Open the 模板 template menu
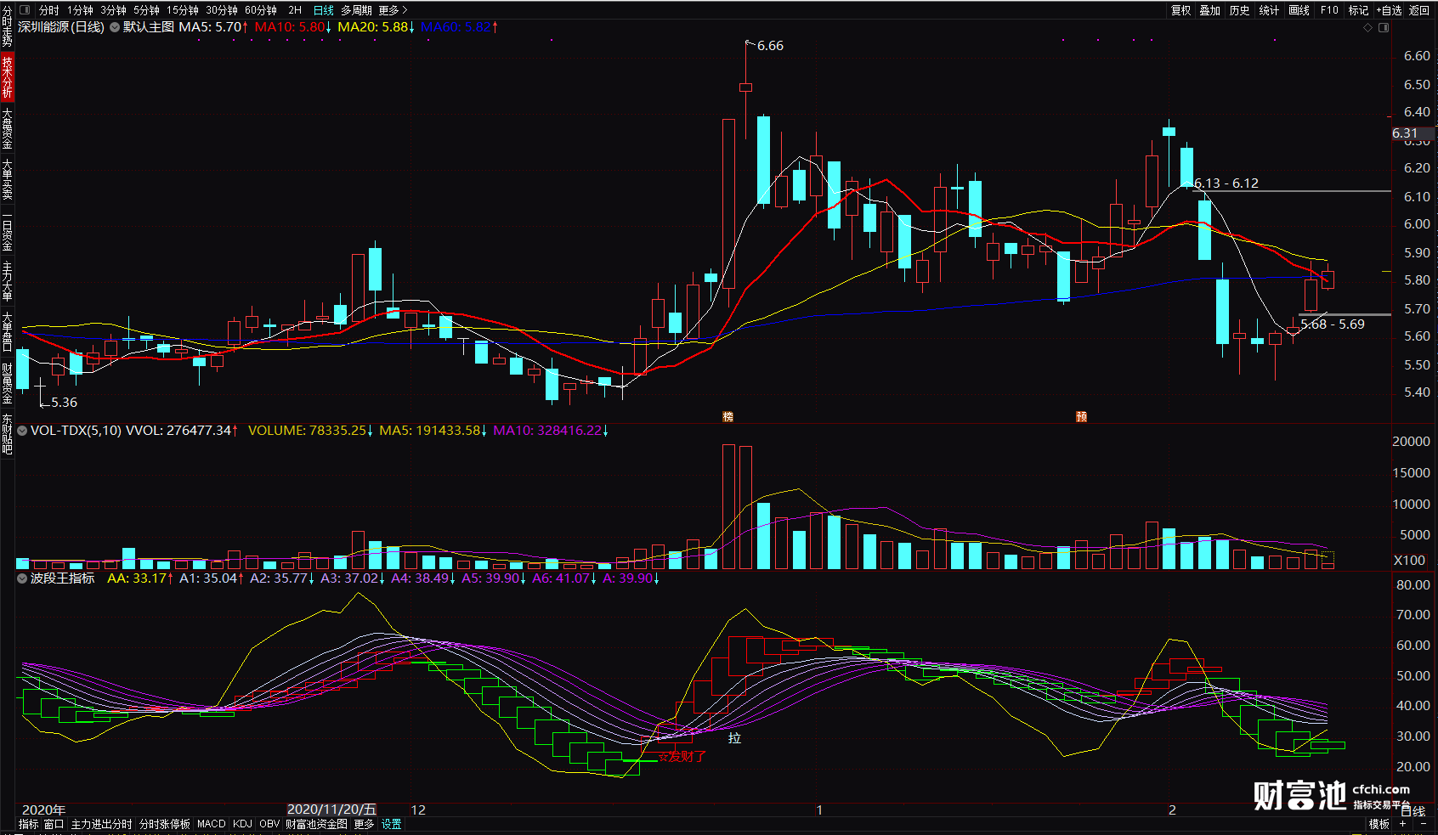The width and height of the screenshot is (1438, 835). click(x=1379, y=824)
